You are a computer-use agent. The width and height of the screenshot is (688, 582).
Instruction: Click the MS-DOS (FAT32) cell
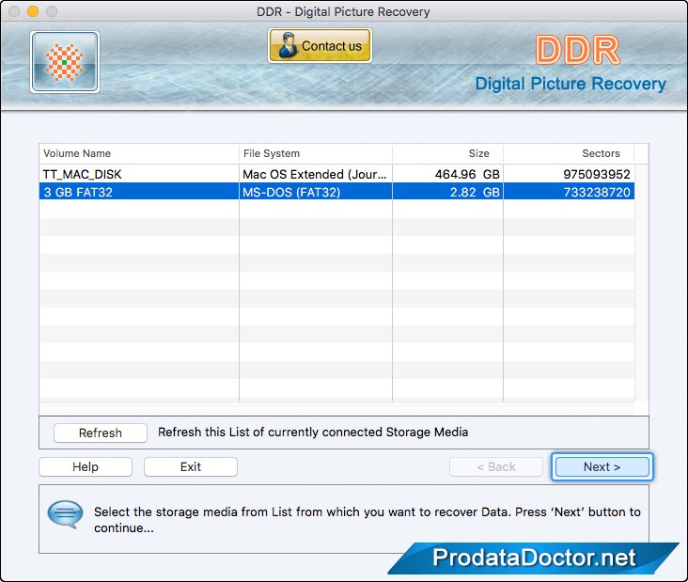click(x=316, y=192)
